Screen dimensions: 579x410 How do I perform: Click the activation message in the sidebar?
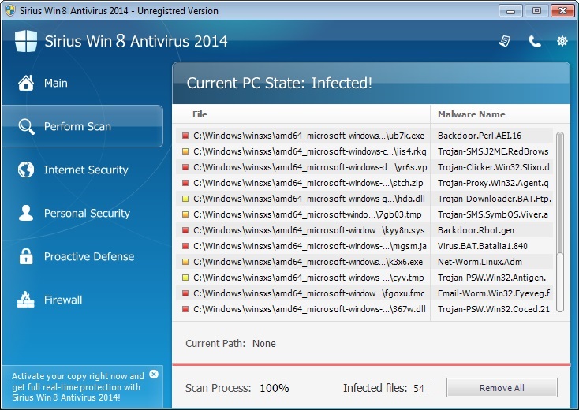pos(77,386)
